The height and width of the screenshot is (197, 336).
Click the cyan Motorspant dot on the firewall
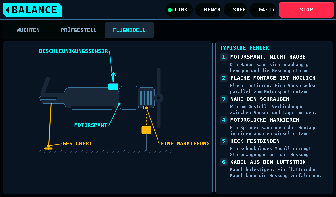119,104
